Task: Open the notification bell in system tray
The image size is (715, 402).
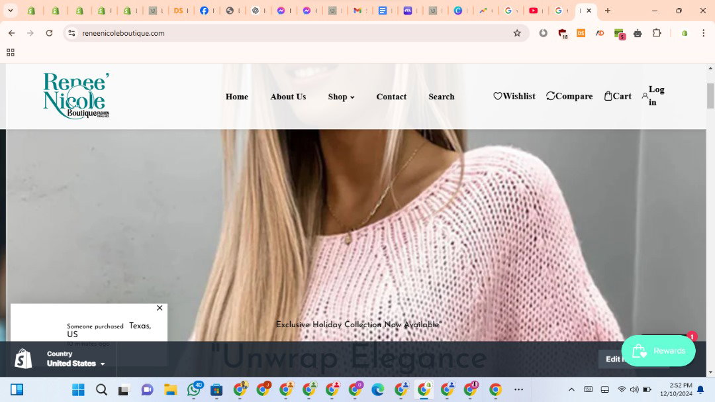Action: pyautogui.click(x=701, y=389)
